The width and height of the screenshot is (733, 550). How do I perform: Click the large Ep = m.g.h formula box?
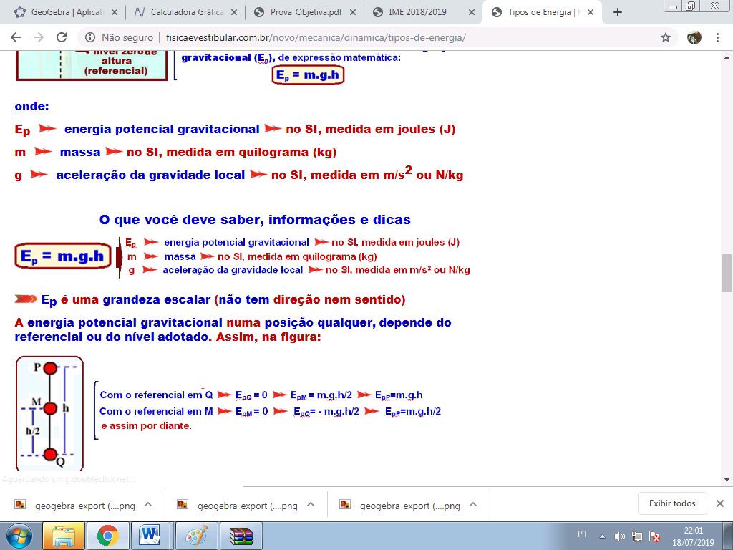point(63,256)
